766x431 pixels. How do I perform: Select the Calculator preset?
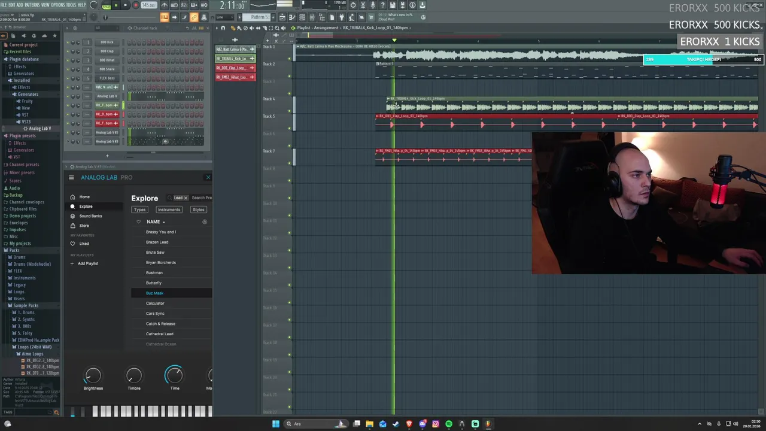click(x=155, y=303)
